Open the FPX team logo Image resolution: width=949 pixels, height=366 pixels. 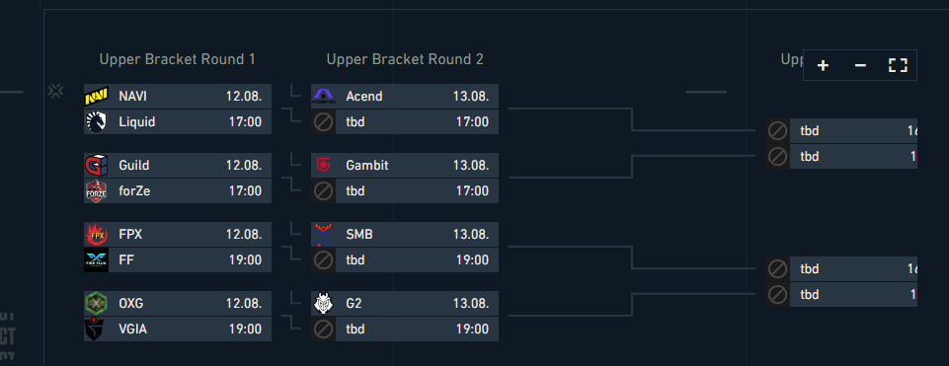pos(96,234)
